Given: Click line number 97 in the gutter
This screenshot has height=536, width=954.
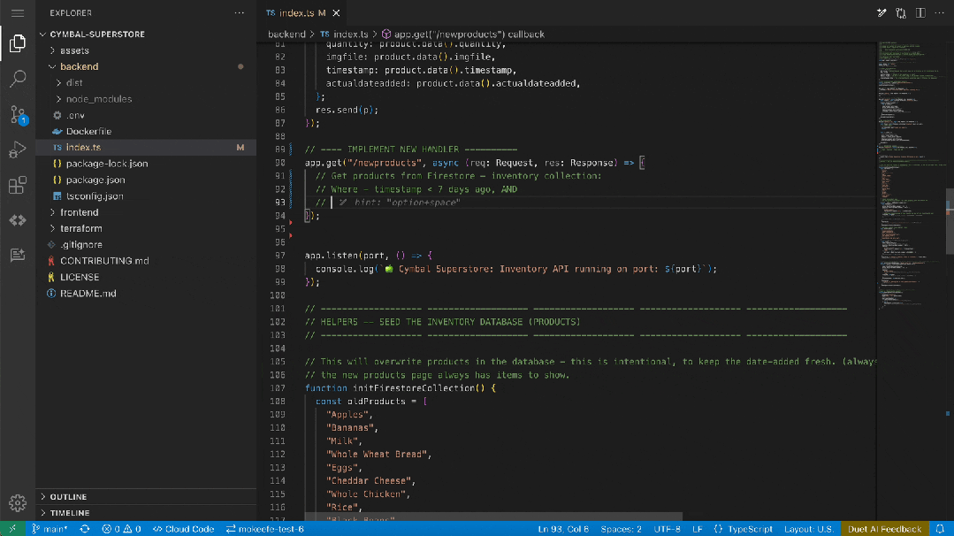Looking at the screenshot, I should coord(279,256).
